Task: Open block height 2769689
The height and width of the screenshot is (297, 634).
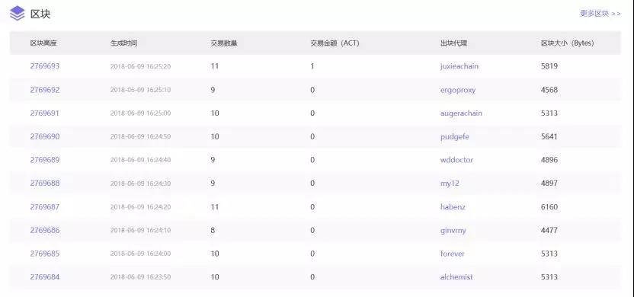Action: click(x=44, y=160)
